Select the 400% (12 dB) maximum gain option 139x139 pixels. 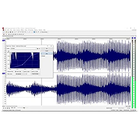pos(31,72)
